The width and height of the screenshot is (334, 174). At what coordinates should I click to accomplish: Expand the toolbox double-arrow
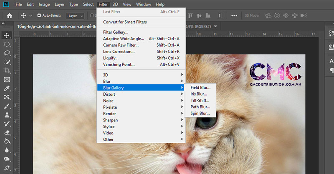[3, 23]
